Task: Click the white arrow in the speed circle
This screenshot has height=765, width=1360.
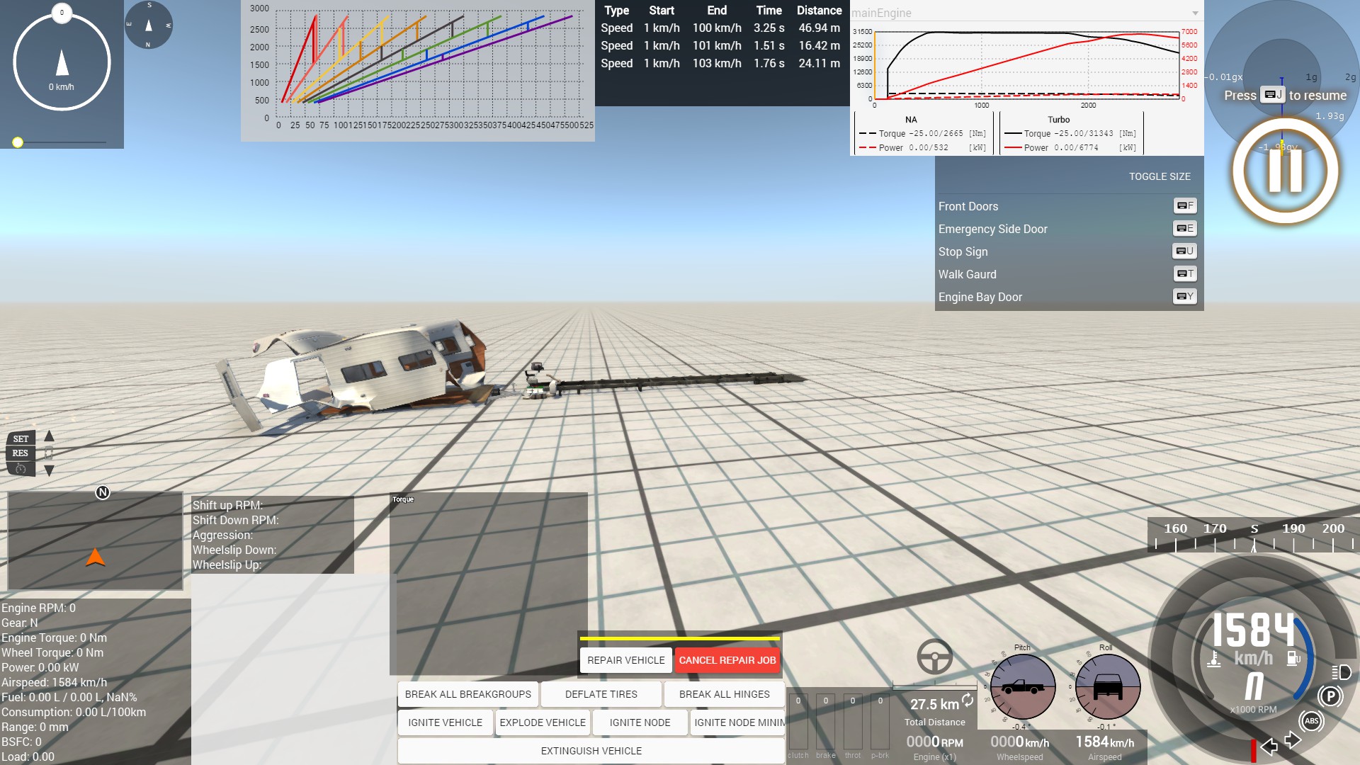Action: click(x=62, y=62)
